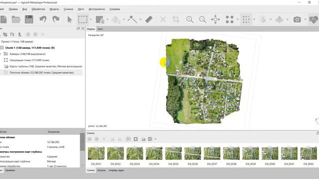Save the project with the floppy disk icon
This screenshot has width=319, height=179.
[x=29, y=19]
